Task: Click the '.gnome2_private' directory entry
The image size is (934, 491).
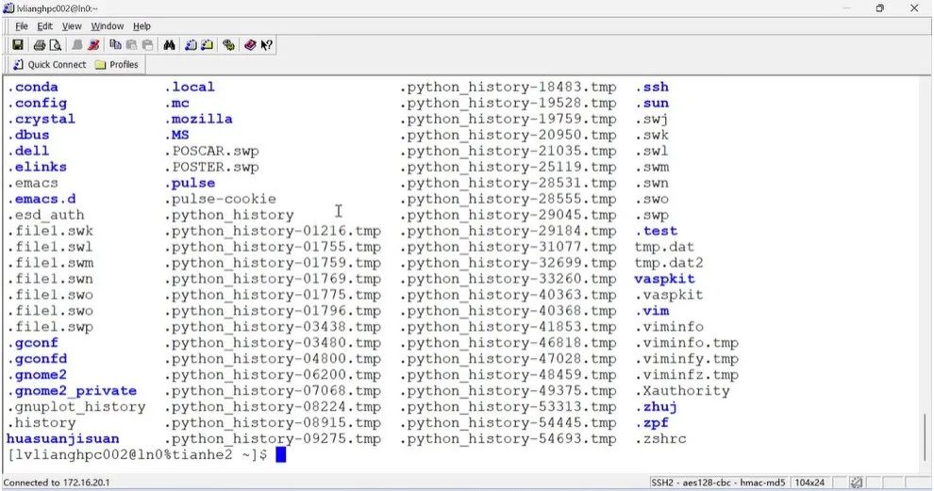Action: 72,391
